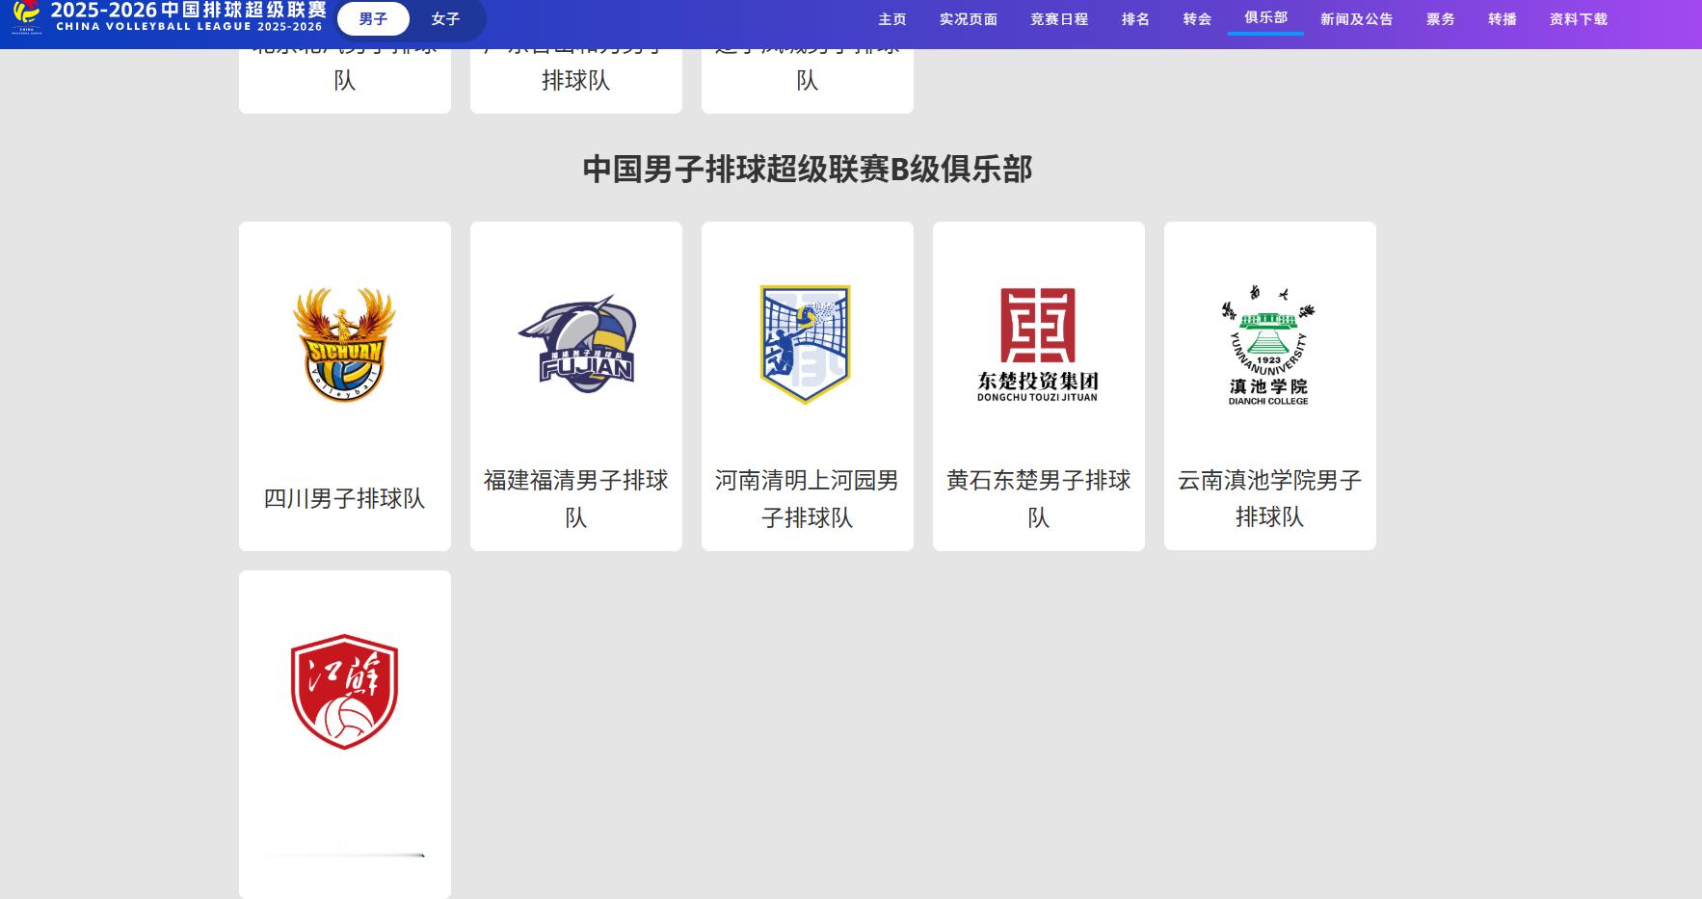Screen dimensions: 1702x899
Task: Open 云南滇池学院男子排球队 team name link
Action: (1270, 498)
